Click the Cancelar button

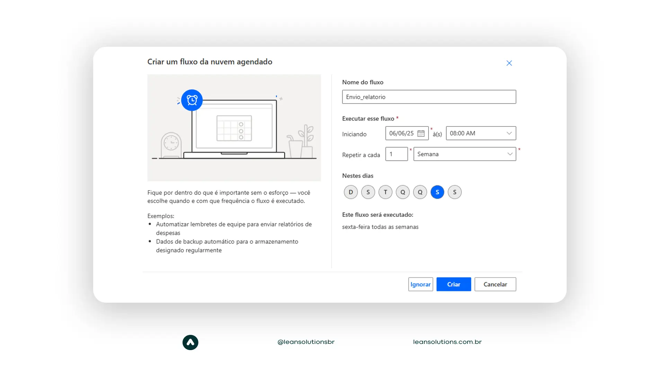coord(495,284)
